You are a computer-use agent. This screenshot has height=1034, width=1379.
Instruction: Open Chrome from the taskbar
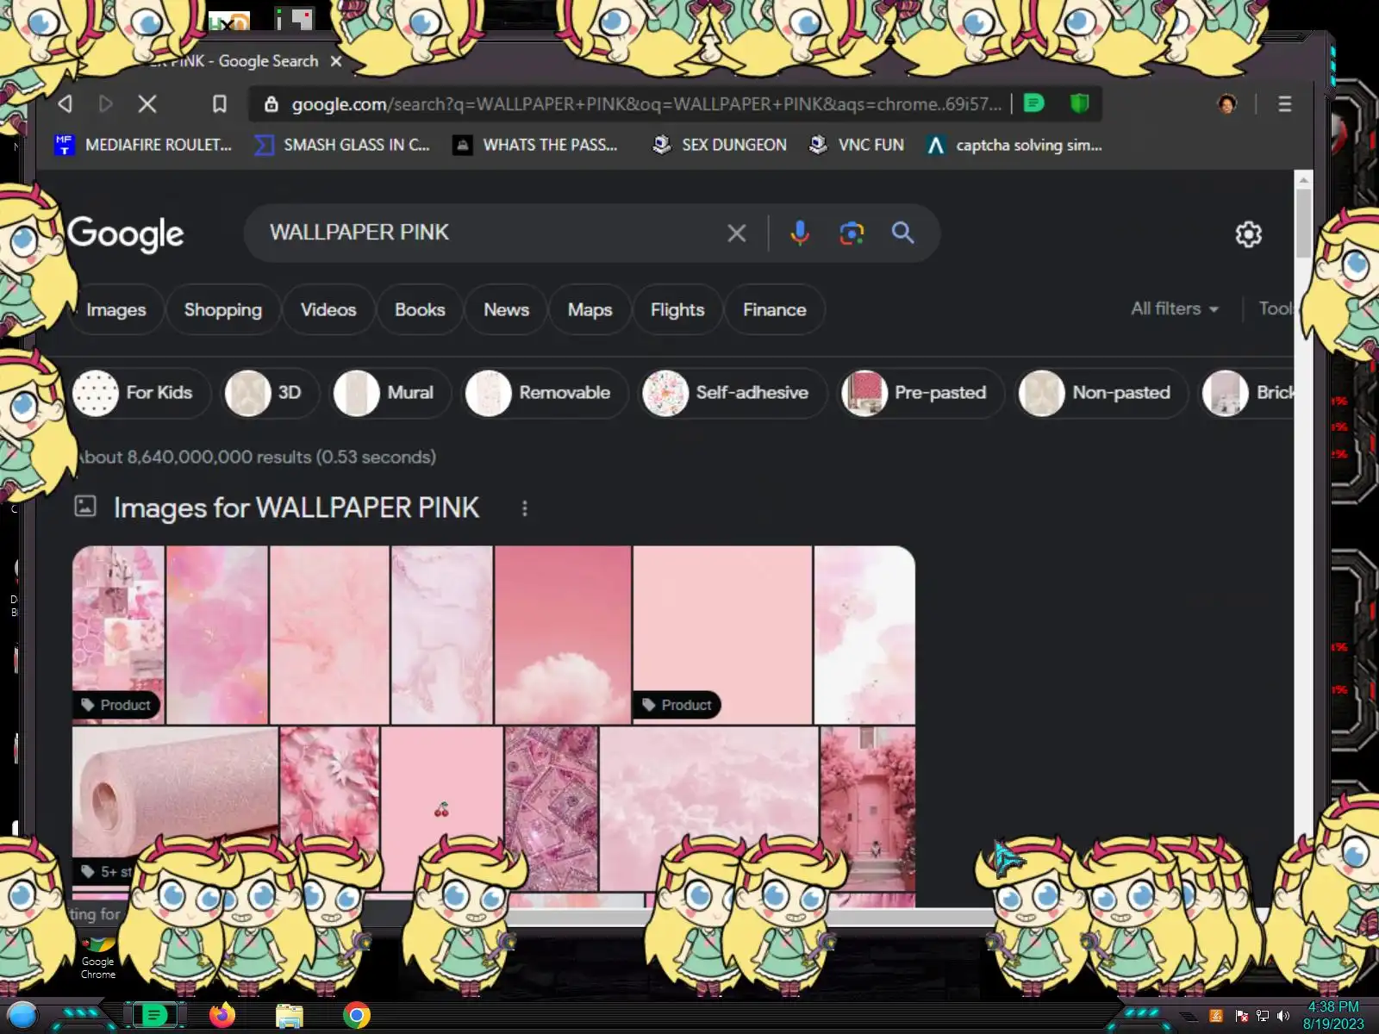pos(356,1015)
